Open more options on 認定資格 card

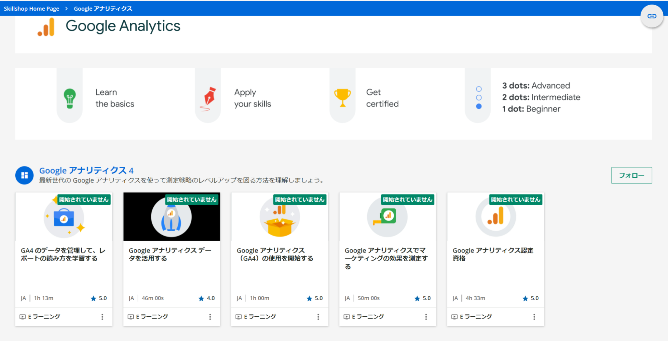(534, 317)
